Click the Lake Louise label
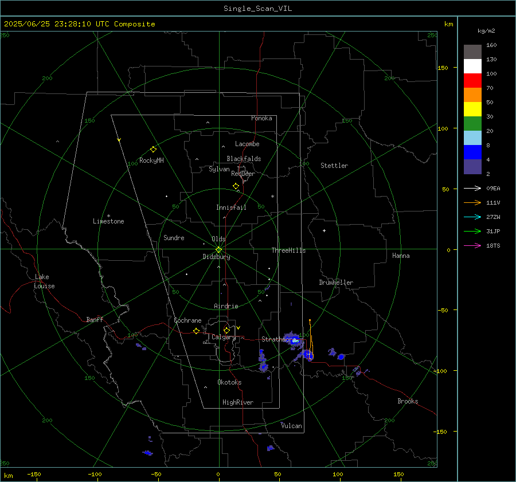 [44, 281]
